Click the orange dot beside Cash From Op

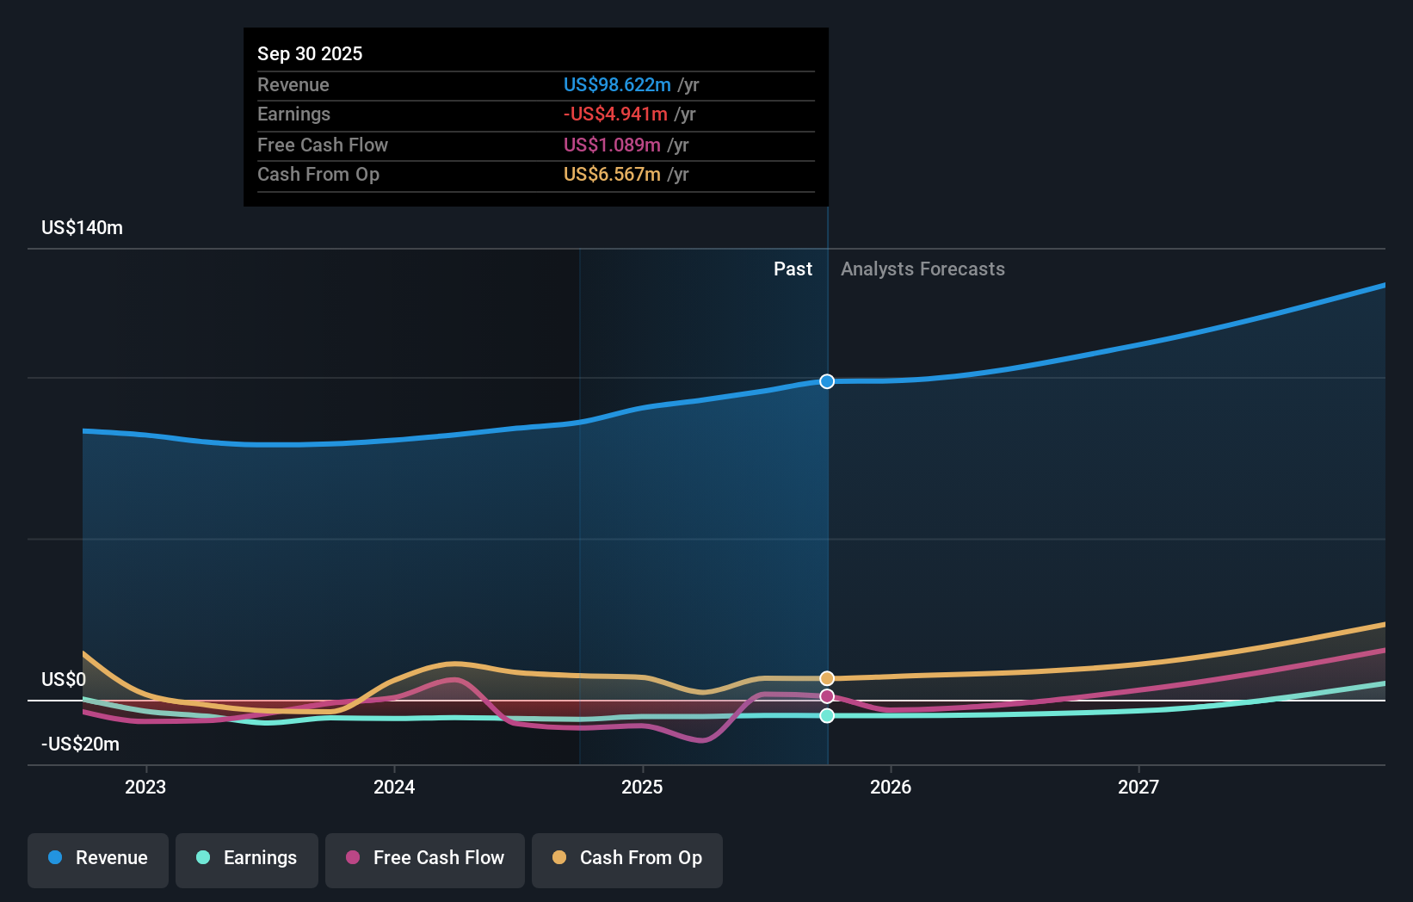(x=558, y=858)
